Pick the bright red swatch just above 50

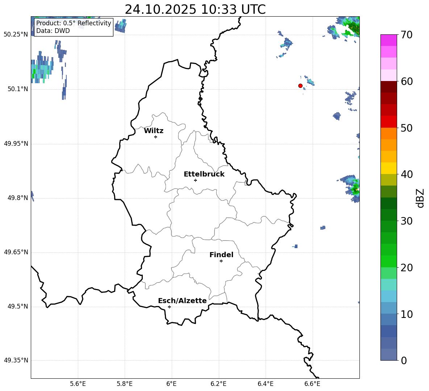pos(389,122)
